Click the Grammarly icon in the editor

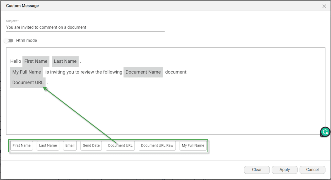(x=325, y=132)
